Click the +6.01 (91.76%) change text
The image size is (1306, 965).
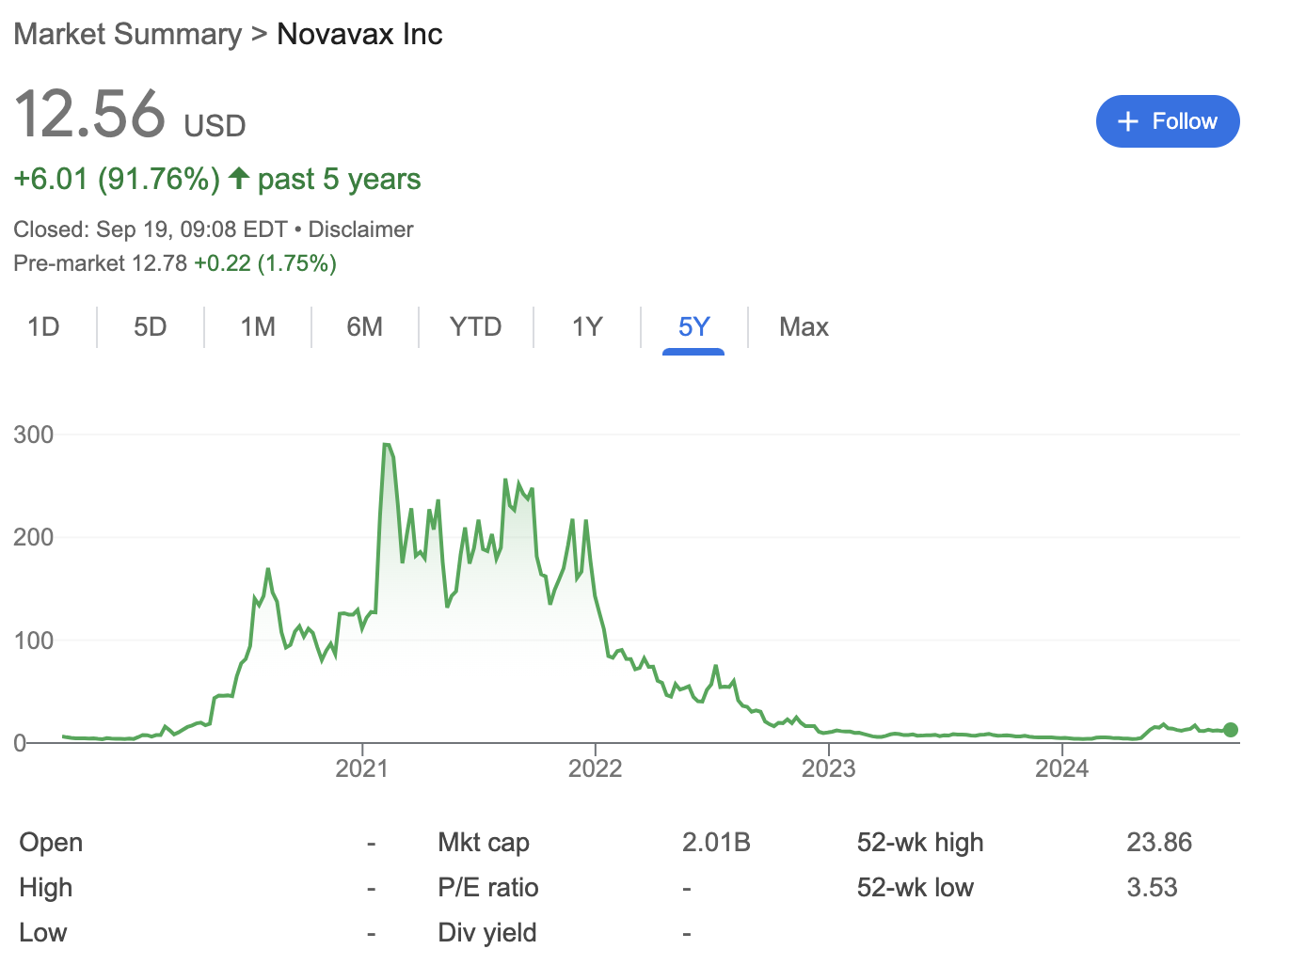point(117,179)
